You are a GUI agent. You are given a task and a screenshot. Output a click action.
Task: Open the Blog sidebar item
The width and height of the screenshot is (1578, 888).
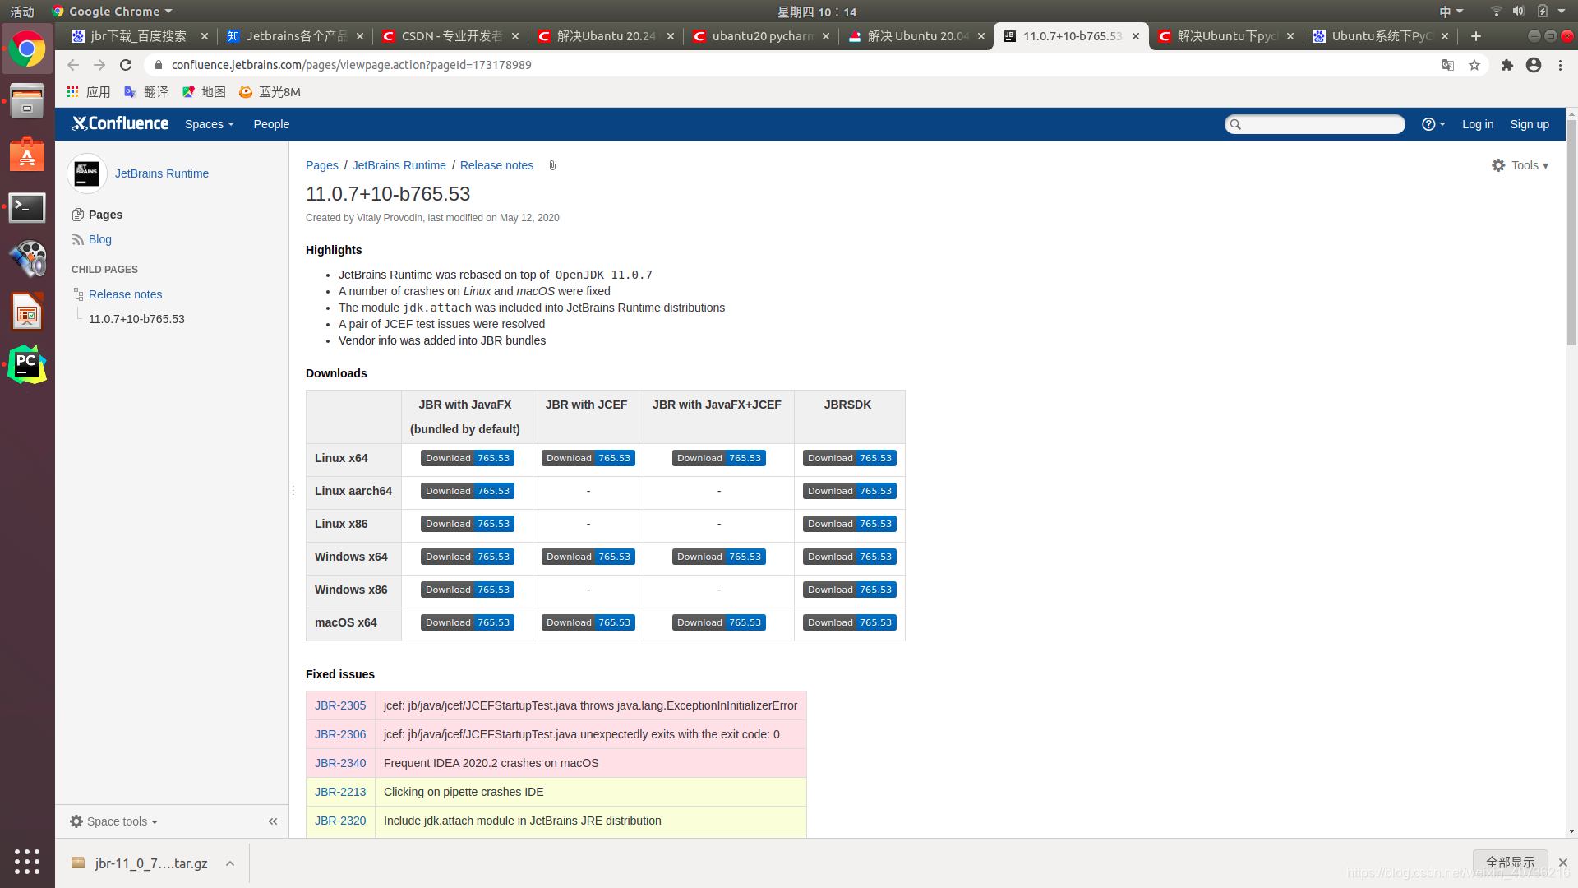click(x=100, y=239)
